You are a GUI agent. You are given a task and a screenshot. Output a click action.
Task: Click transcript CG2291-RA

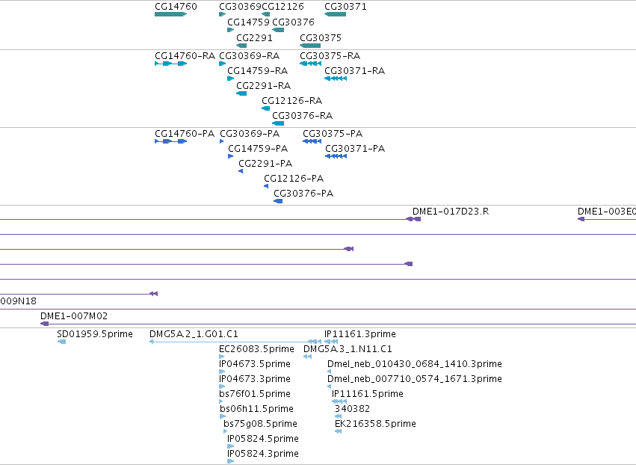(263, 86)
